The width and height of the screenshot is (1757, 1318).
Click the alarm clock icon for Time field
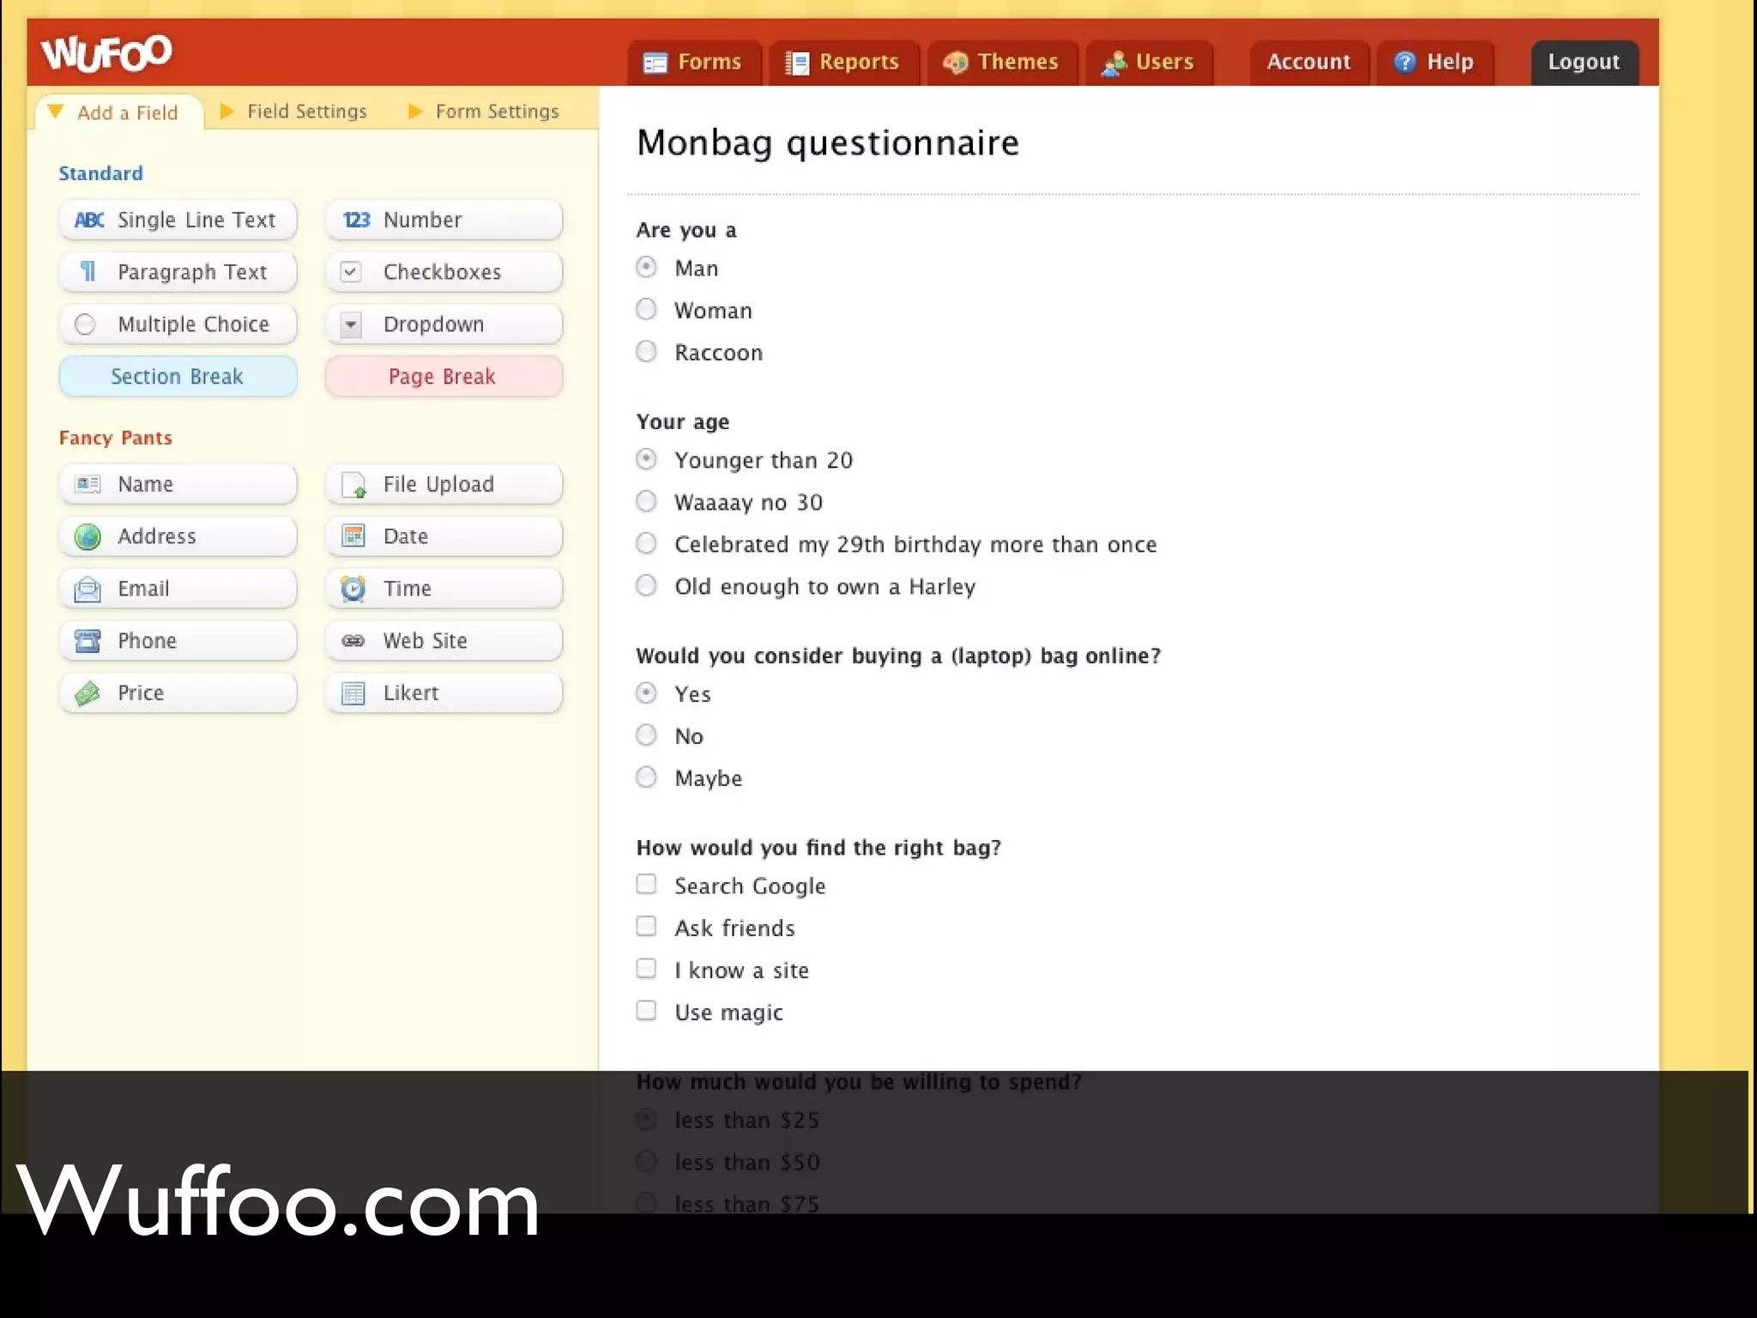pos(353,589)
